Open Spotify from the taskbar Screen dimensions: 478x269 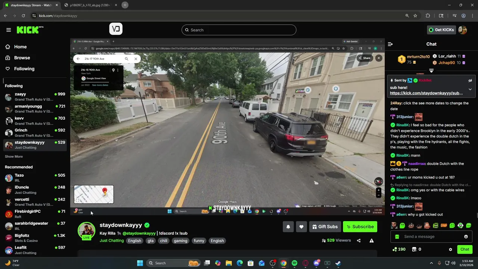[x=294, y=263]
